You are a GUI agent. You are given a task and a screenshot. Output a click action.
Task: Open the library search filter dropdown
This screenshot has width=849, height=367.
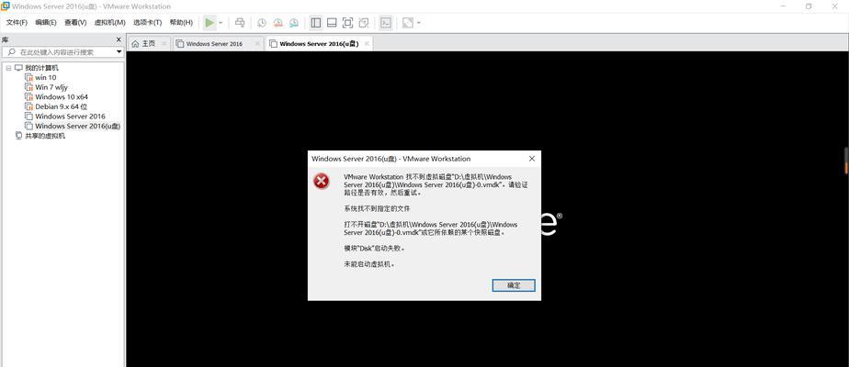[119, 52]
